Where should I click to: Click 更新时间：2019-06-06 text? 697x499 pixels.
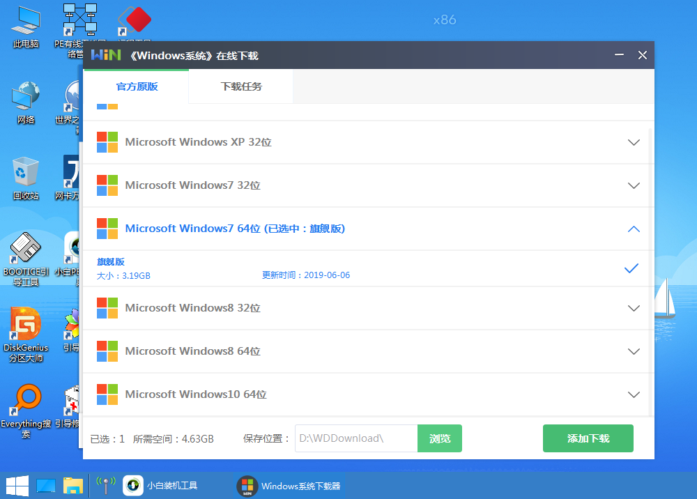306,275
